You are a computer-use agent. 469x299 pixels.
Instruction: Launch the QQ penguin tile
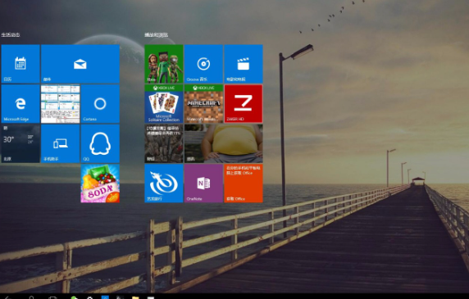tap(100, 143)
